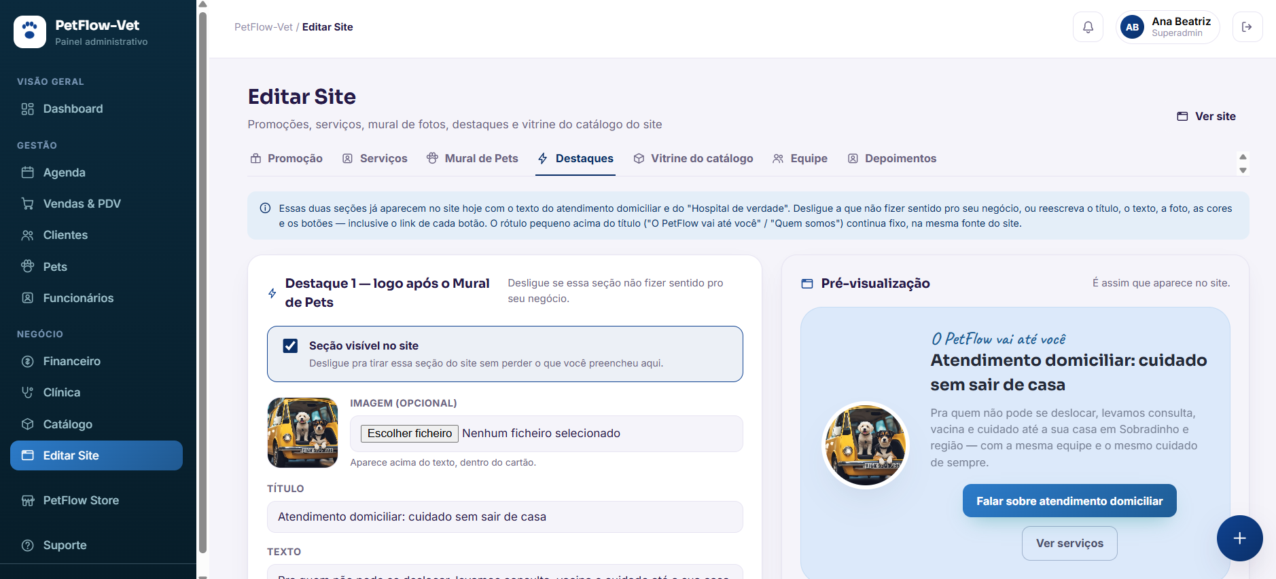The width and height of the screenshot is (1276, 579).
Task: Click the logout icon in header
Action: [1247, 27]
